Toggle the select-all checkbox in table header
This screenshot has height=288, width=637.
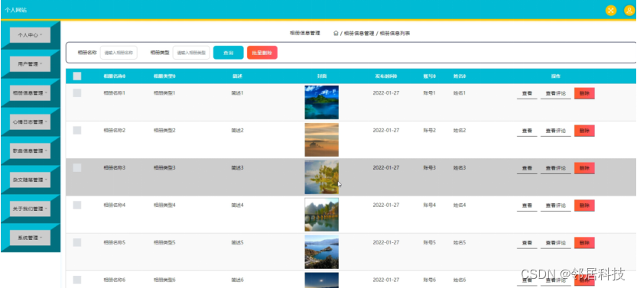[77, 76]
